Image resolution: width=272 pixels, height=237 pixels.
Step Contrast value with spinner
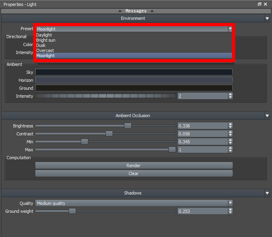[230, 134]
